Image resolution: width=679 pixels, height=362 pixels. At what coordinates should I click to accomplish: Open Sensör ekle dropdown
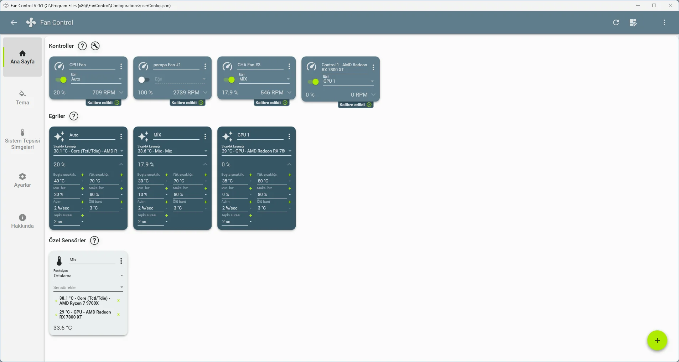pos(88,288)
